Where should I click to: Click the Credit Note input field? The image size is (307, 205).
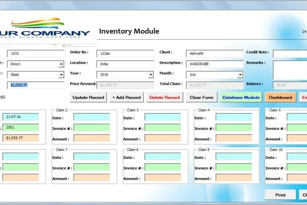pos(290,54)
